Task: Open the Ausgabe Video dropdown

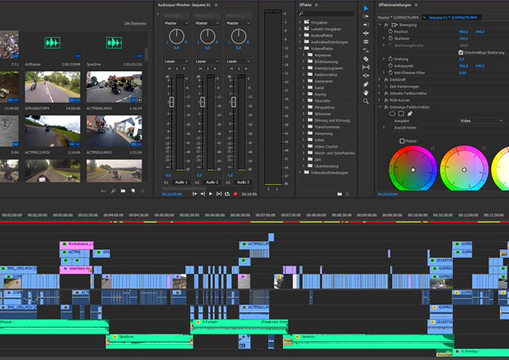Action: pyautogui.click(x=482, y=120)
